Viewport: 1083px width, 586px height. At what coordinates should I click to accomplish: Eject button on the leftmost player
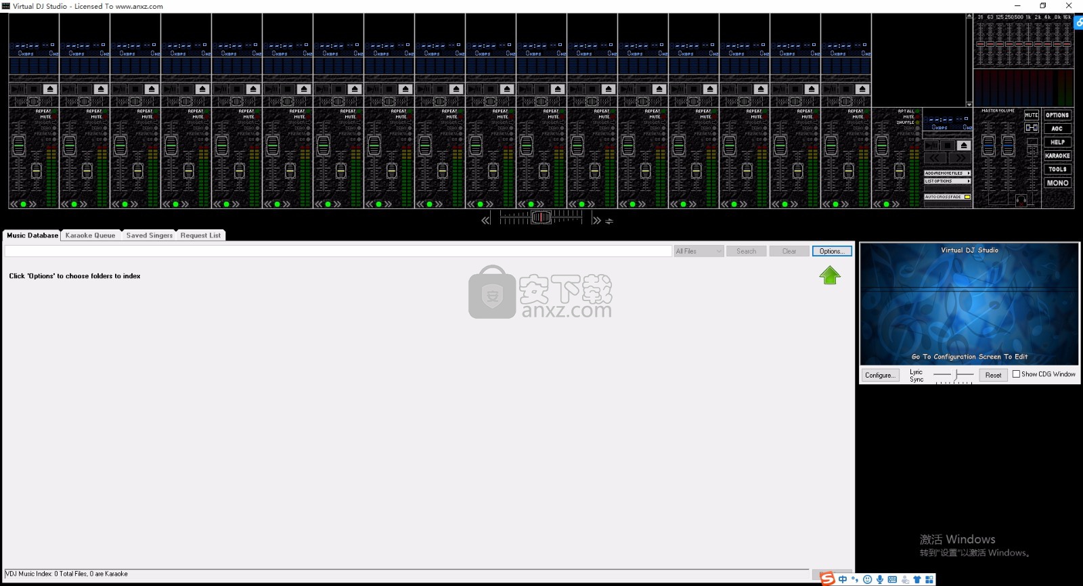coord(50,89)
